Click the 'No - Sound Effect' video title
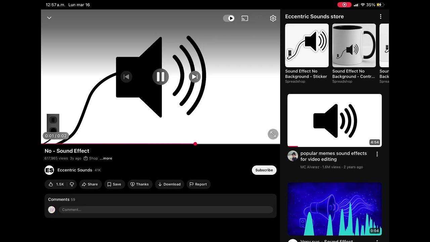This screenshot has height=242, width=430. click(x=67, y=151)
